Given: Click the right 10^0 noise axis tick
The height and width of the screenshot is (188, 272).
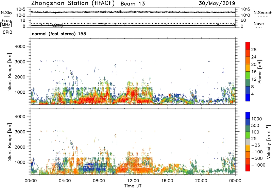Looking at the screenshot, I should [x=245, y=15].
